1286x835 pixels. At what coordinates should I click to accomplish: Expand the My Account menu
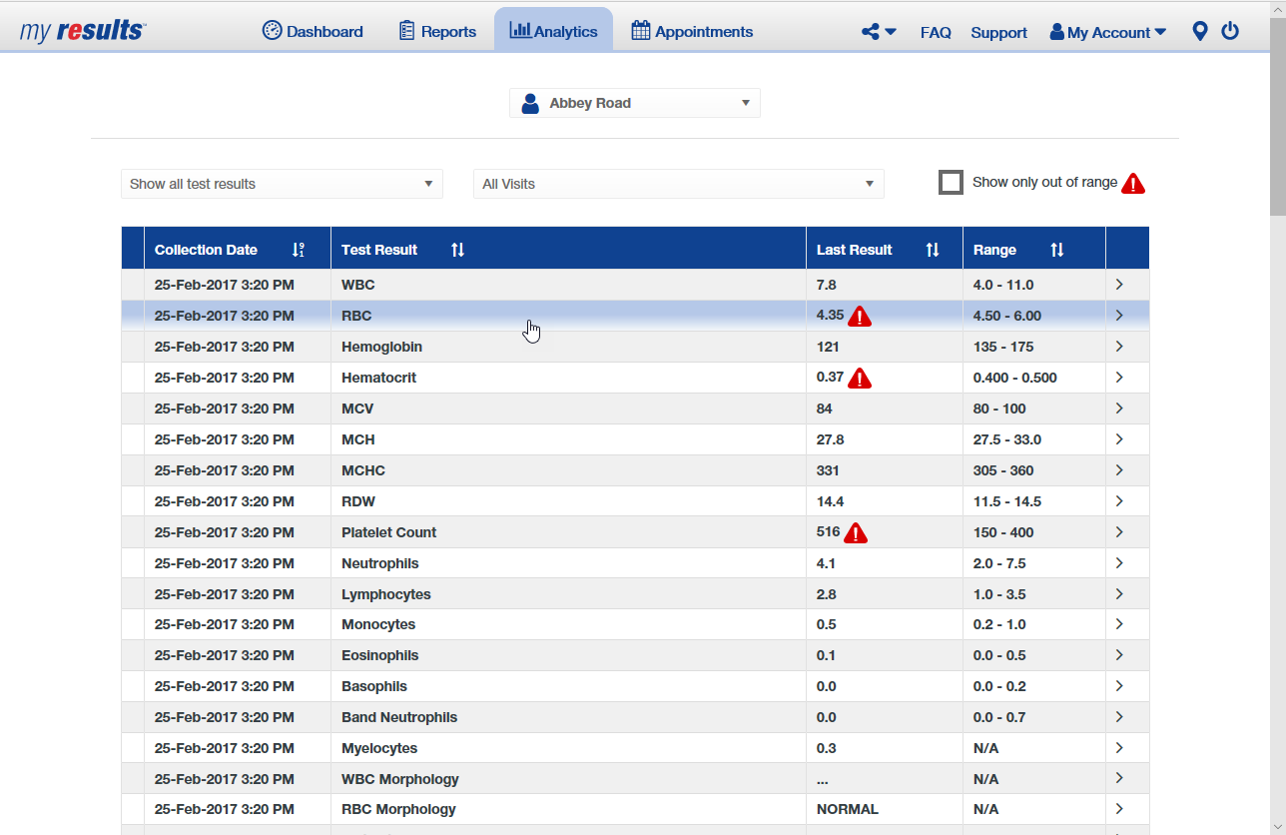pos(1108,32)
